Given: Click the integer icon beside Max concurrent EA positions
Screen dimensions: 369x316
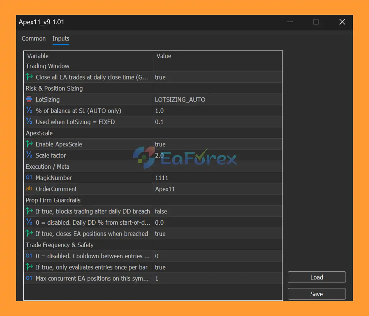Looking at the screenshot, I should click(x=29, y=278).
